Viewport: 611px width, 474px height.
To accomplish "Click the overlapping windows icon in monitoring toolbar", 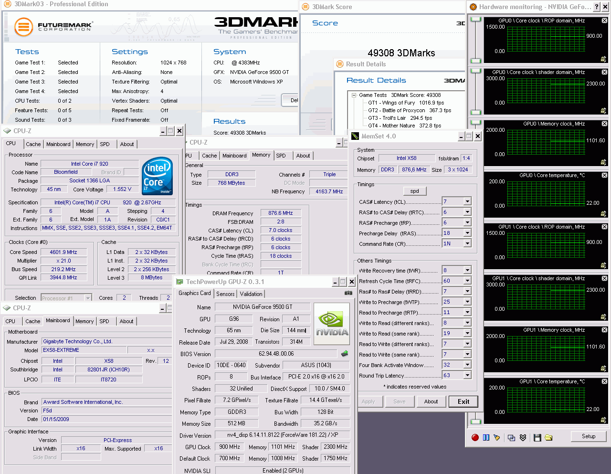I will (x=511, y=437).
